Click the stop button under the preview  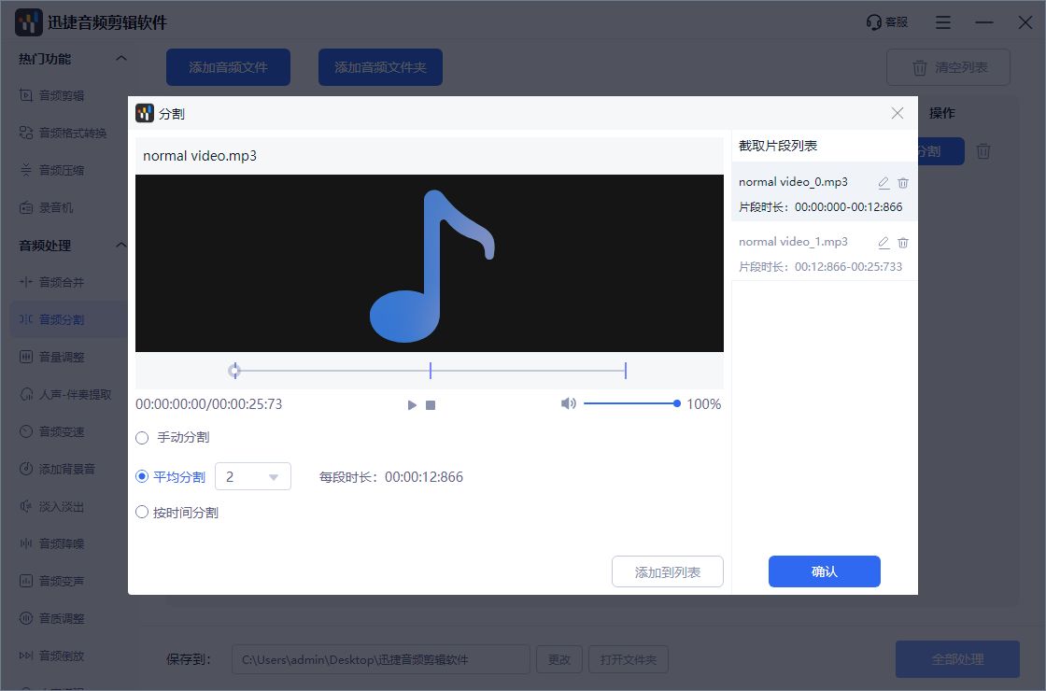pyautogui.click(x=431, y=405)
